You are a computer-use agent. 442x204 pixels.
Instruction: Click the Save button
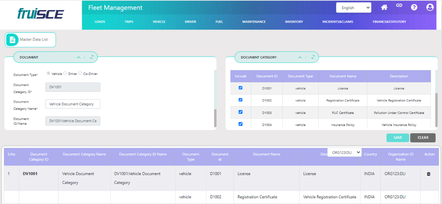[397, 138]
